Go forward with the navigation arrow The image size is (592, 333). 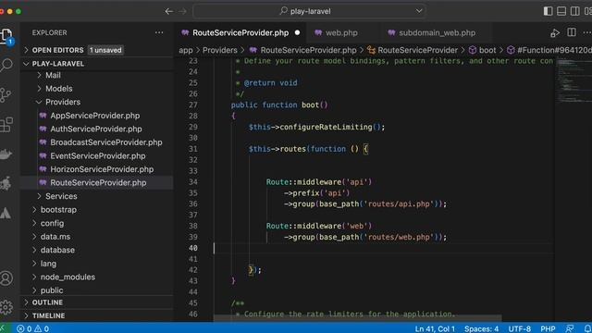coord(182,11)
